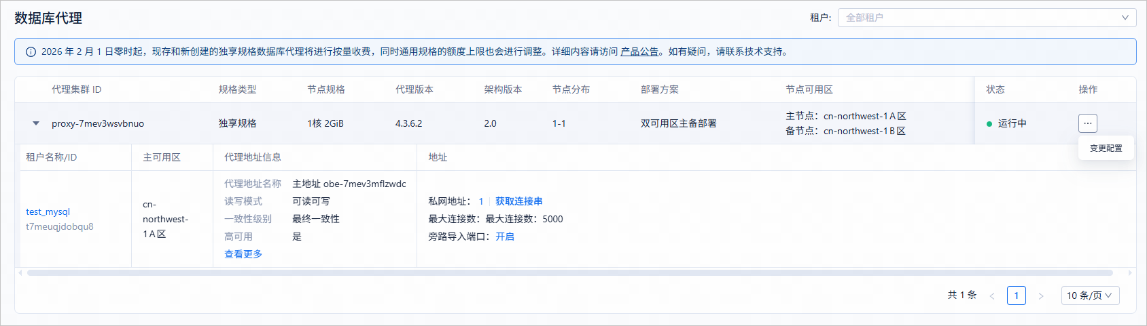Image resolution: width=1147 pixels, height=326 pixels.
Task: Click the 开启 link for 旁路导入端口
Action: coord(505,237)
